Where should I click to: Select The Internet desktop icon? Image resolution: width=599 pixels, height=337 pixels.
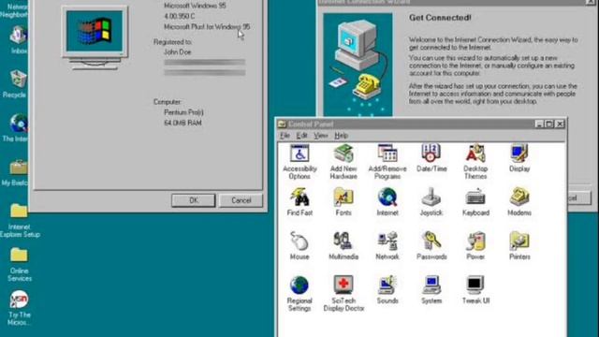click(x=17, y=127)
